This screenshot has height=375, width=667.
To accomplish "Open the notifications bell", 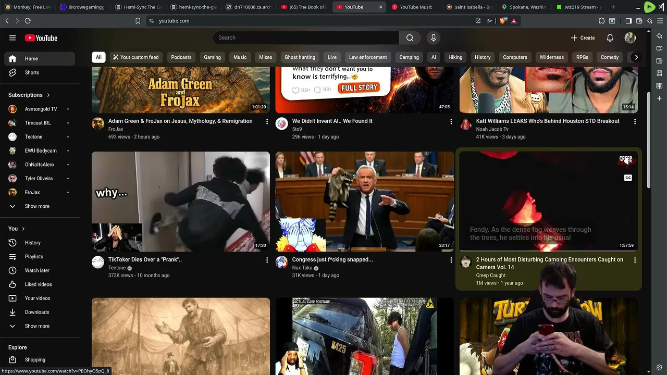I will coord(610,38).
